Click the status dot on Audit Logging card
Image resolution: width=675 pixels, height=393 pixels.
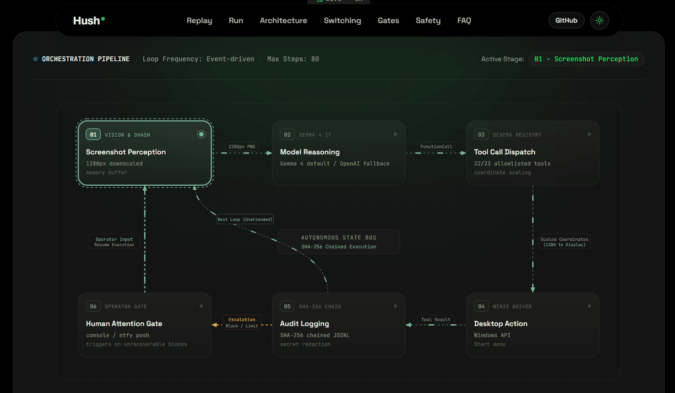395,306
